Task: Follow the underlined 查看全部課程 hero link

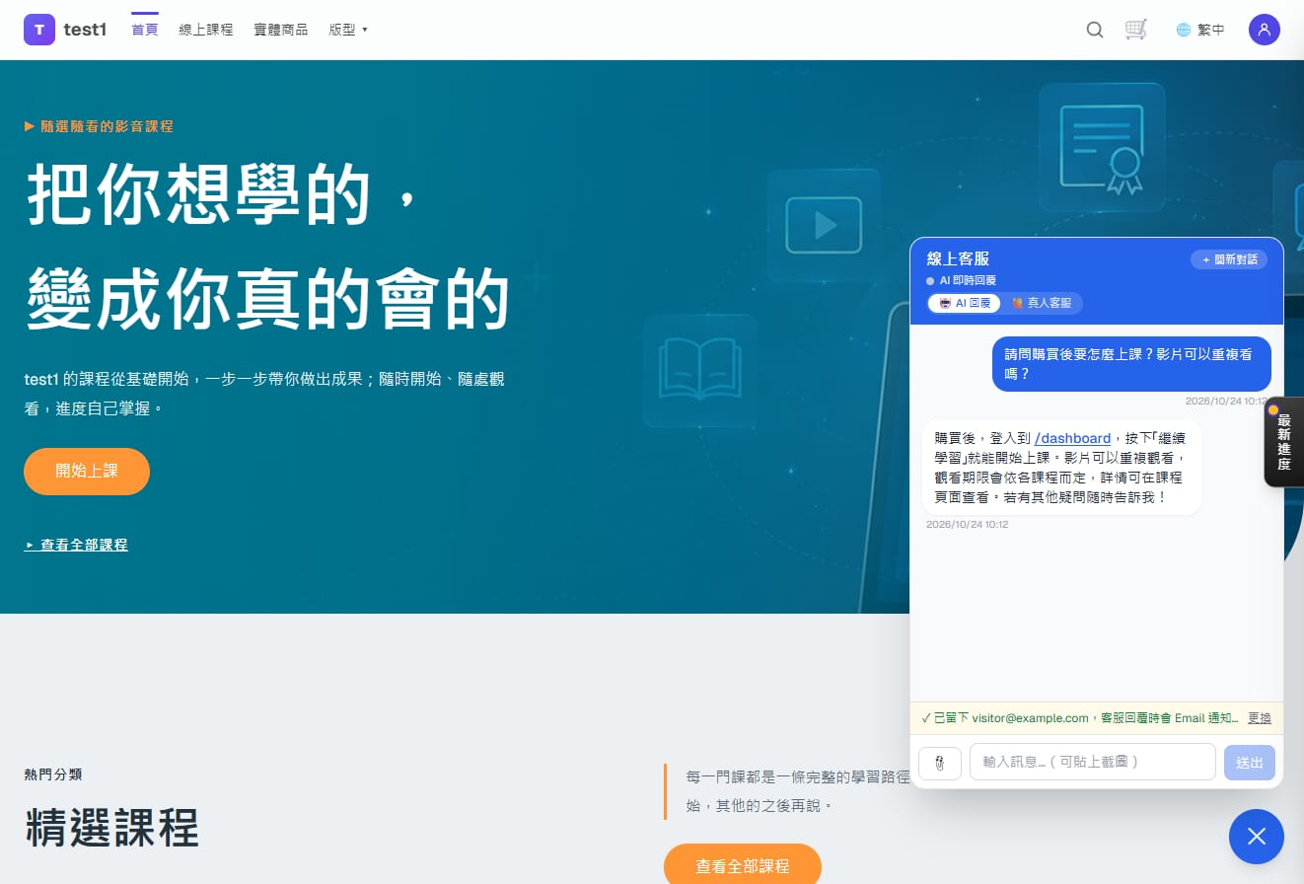Action: (x=76, y=545)
